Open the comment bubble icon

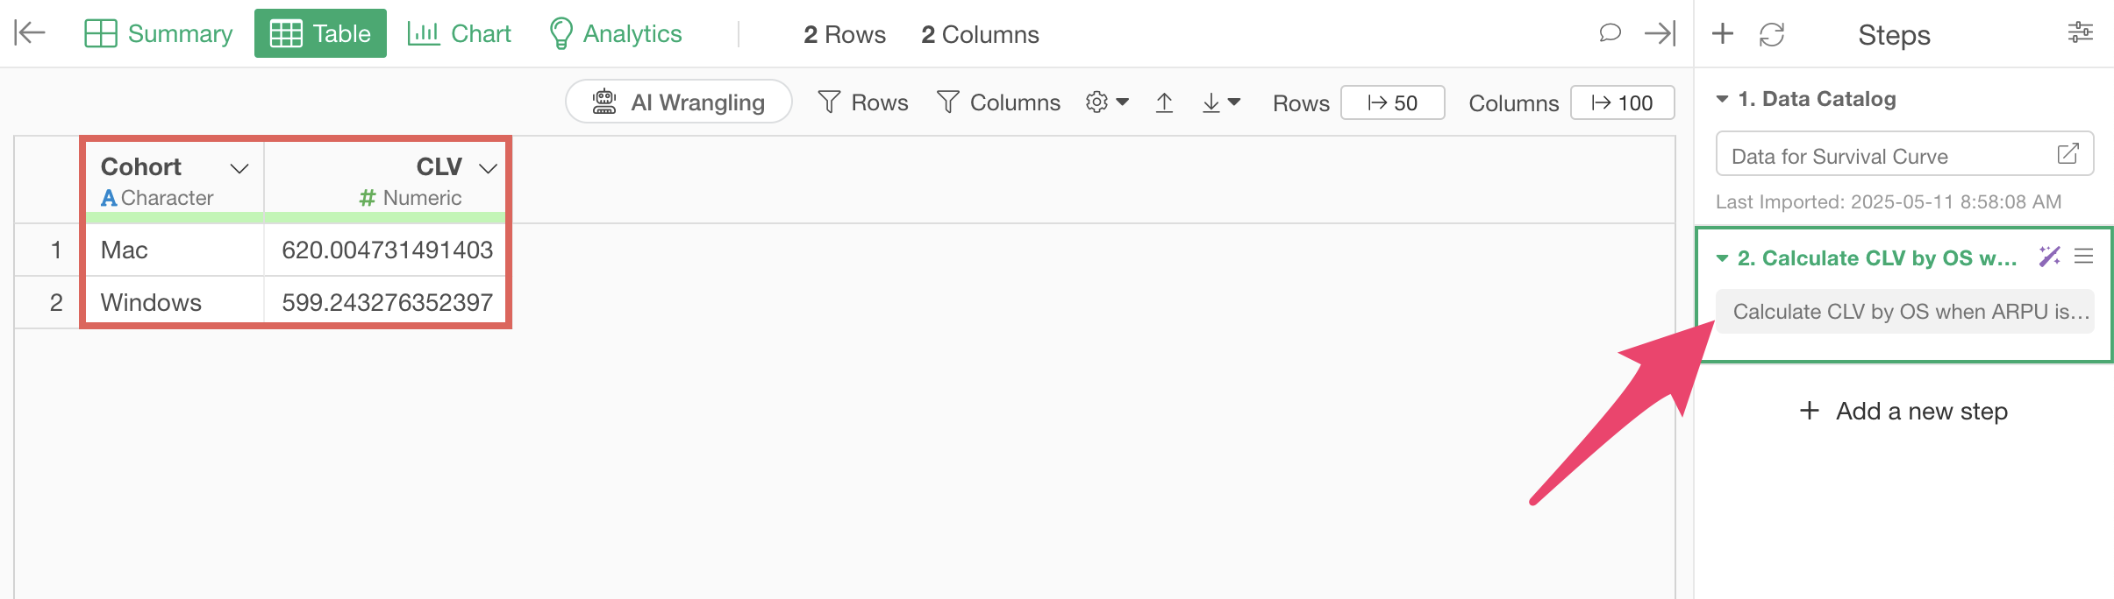[1610, 33]
